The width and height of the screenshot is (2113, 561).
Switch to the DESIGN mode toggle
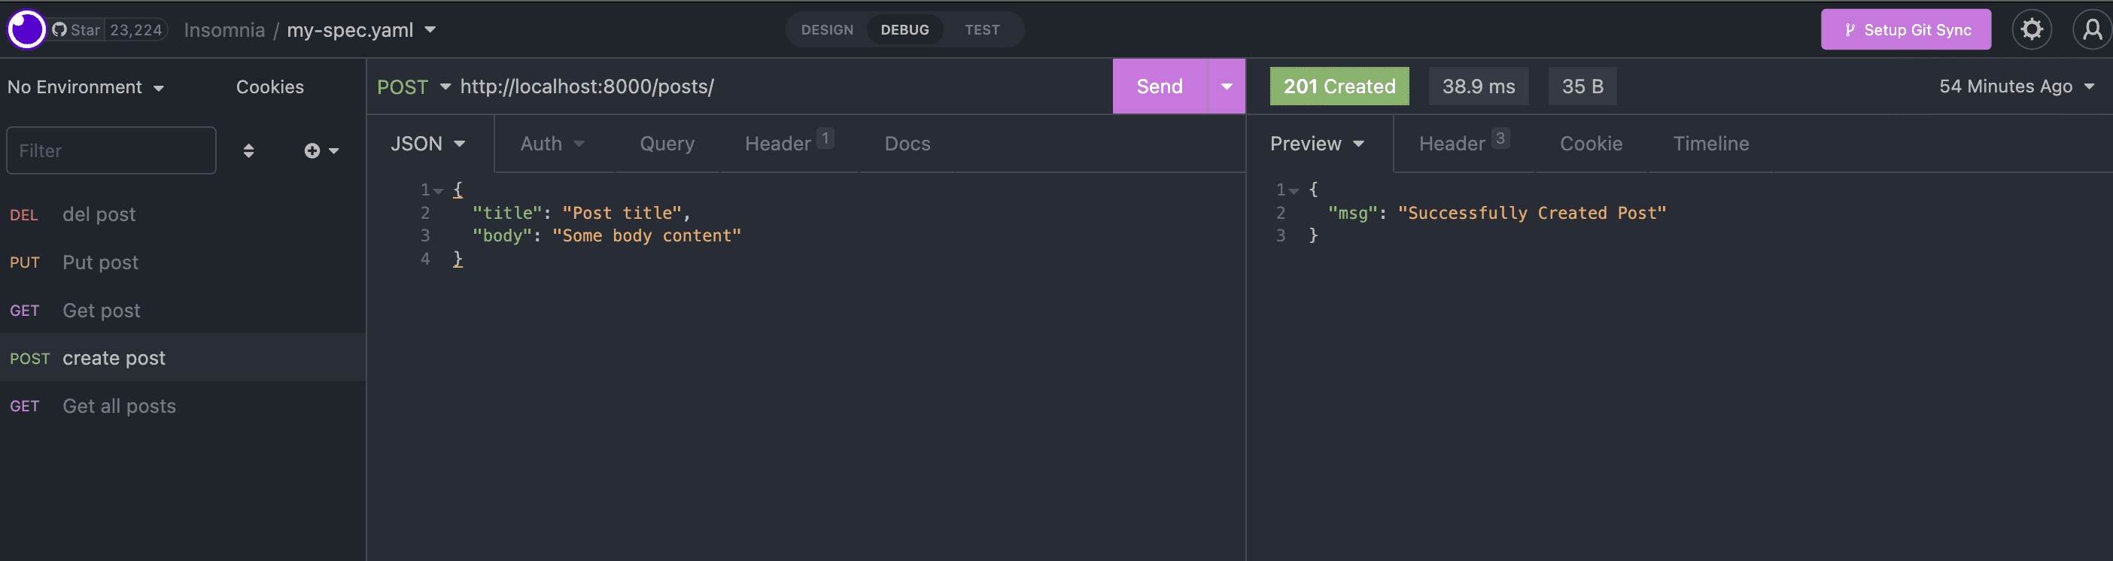(x=827, y=29)
